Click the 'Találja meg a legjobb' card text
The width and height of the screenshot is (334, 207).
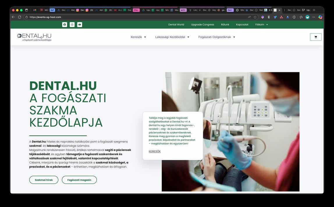point(172,131)
